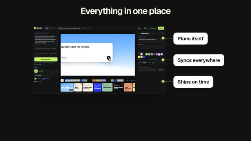Open AI settings in the top bar

click(153, 28)
